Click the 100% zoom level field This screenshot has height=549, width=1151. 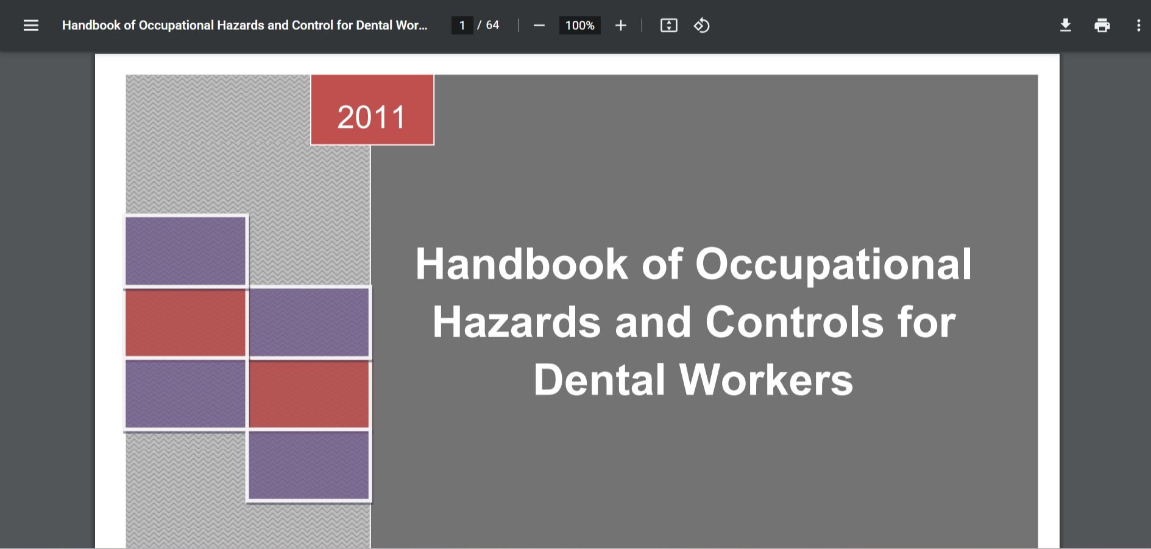point(579,26)
